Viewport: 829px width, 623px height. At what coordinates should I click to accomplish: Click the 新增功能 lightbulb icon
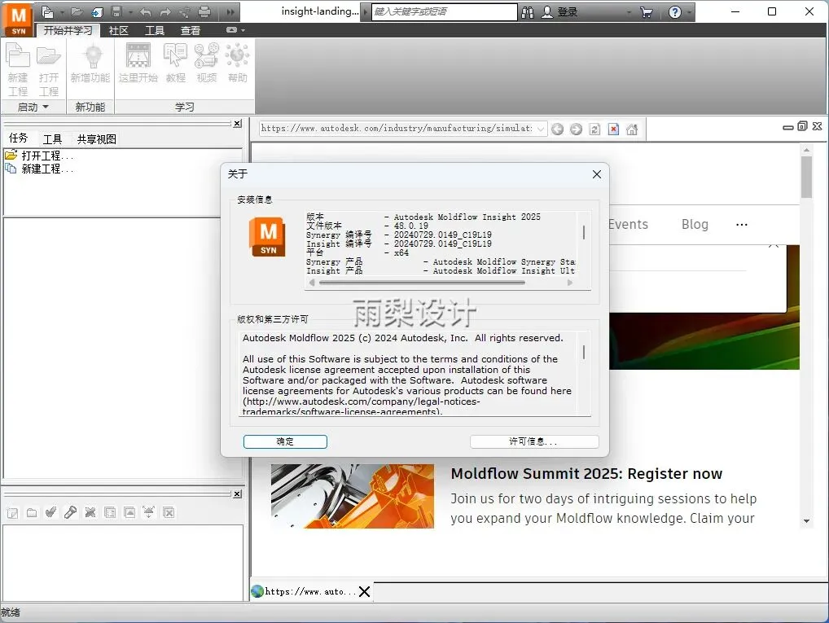[90, 64]
